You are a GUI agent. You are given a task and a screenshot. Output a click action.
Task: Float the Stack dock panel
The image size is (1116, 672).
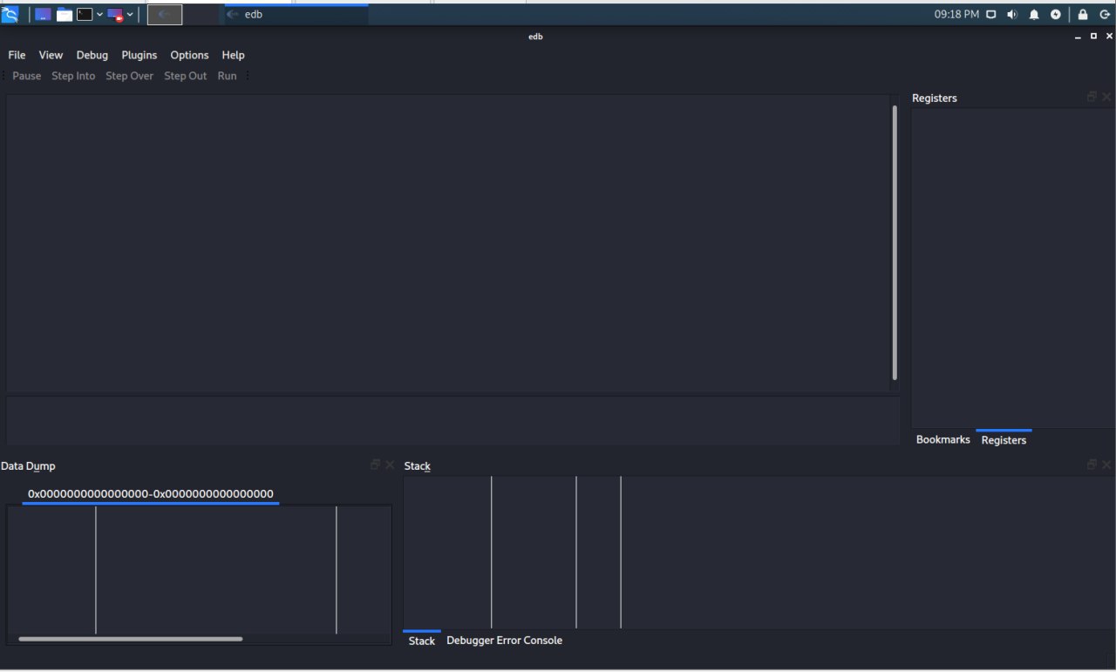click(1092, 465)
